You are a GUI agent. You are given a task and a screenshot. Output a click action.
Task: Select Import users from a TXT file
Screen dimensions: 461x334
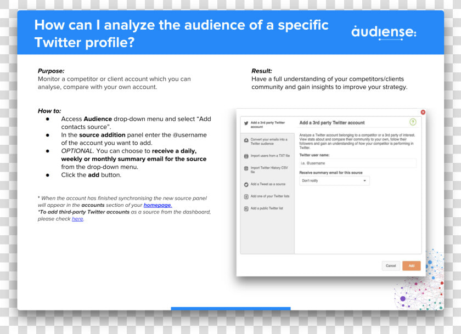[x=270, y=156]
